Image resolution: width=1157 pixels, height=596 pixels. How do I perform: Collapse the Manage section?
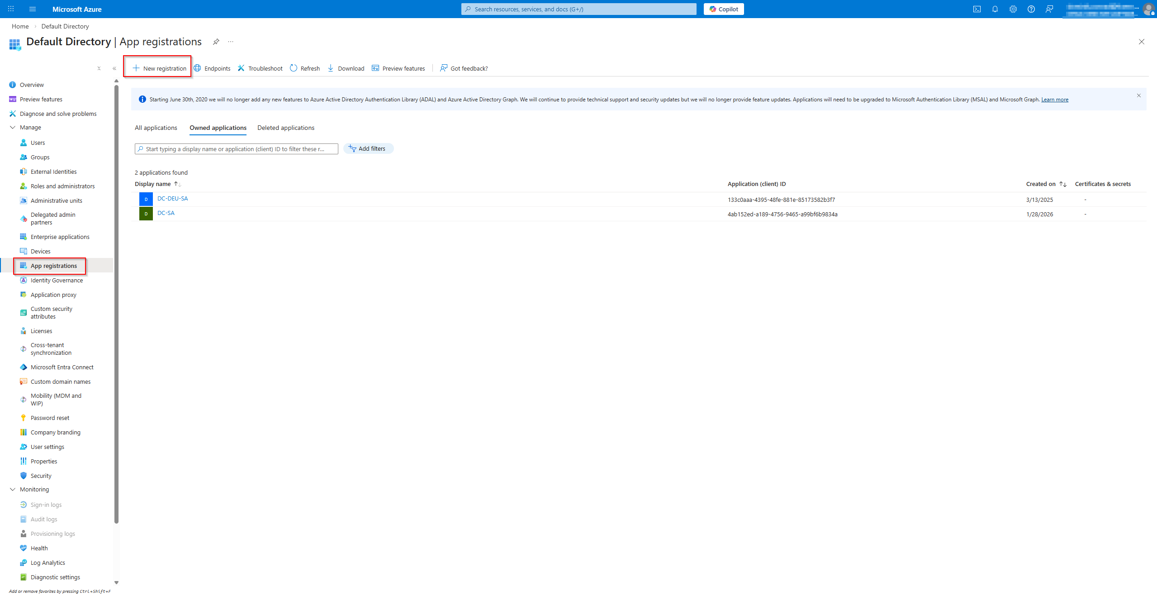pos(13,128)
